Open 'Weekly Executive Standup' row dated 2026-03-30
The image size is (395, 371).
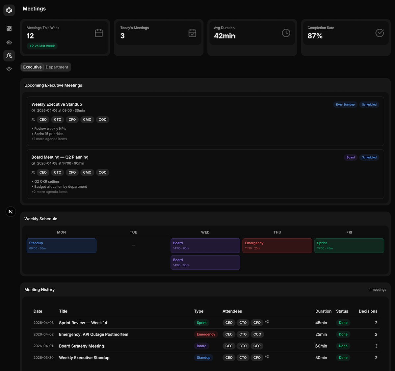click(205, 358)
